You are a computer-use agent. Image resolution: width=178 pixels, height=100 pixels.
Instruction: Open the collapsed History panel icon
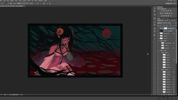[155, 8]
